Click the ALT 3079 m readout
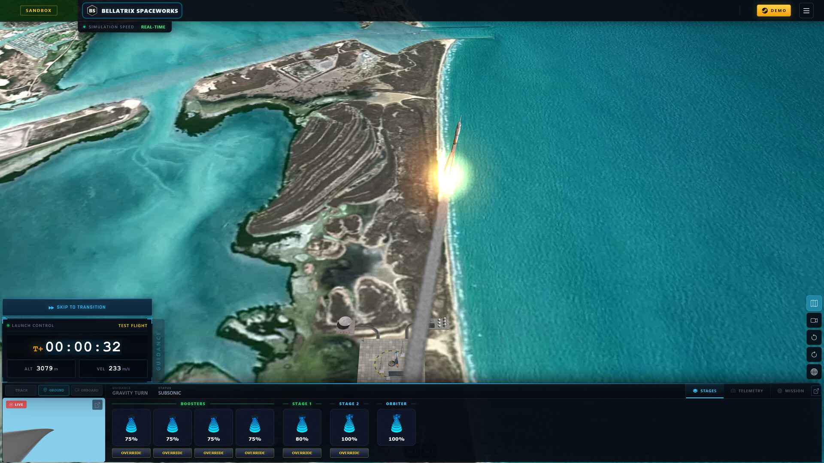Viewport: 824px width, 463px height. [41, 369]
